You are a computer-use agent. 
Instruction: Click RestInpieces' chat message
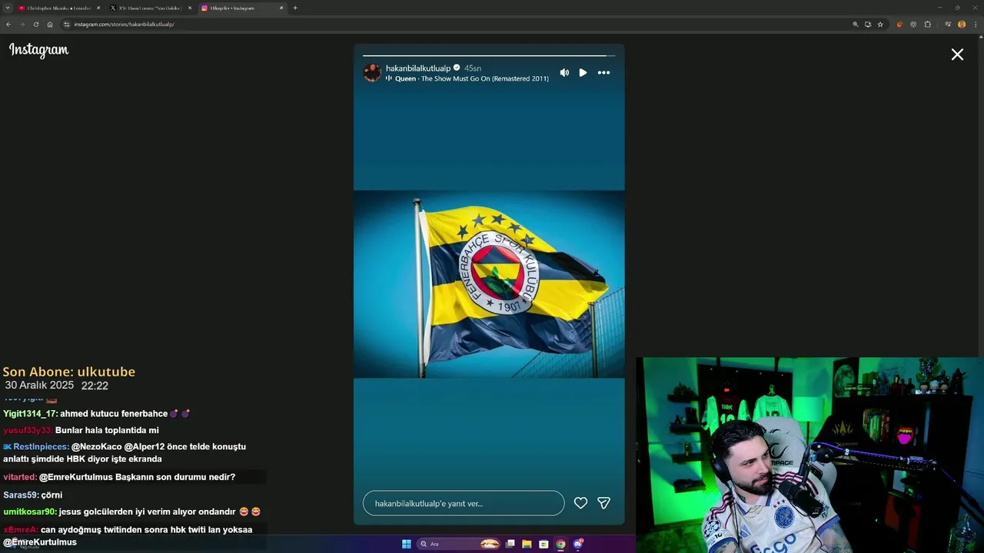point(125,453)
